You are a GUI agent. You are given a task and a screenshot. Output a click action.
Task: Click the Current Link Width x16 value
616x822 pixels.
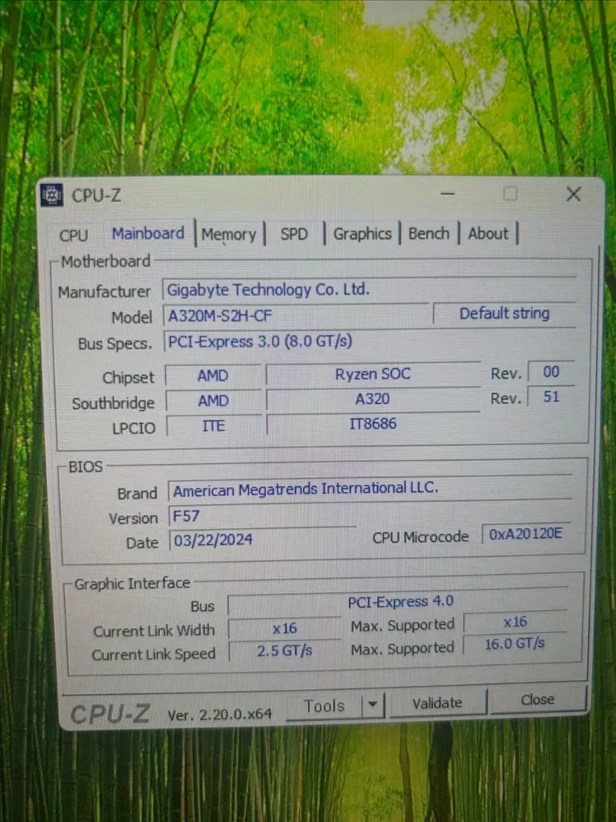285,627
